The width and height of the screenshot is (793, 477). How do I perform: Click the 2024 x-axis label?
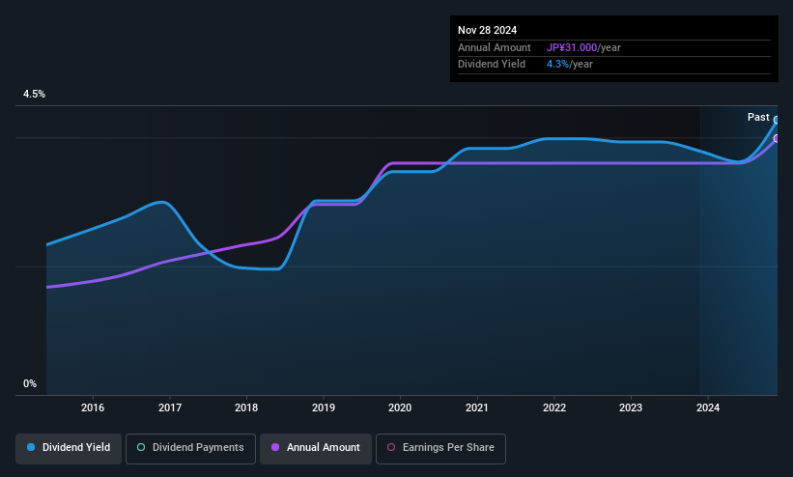pos(708,407)
